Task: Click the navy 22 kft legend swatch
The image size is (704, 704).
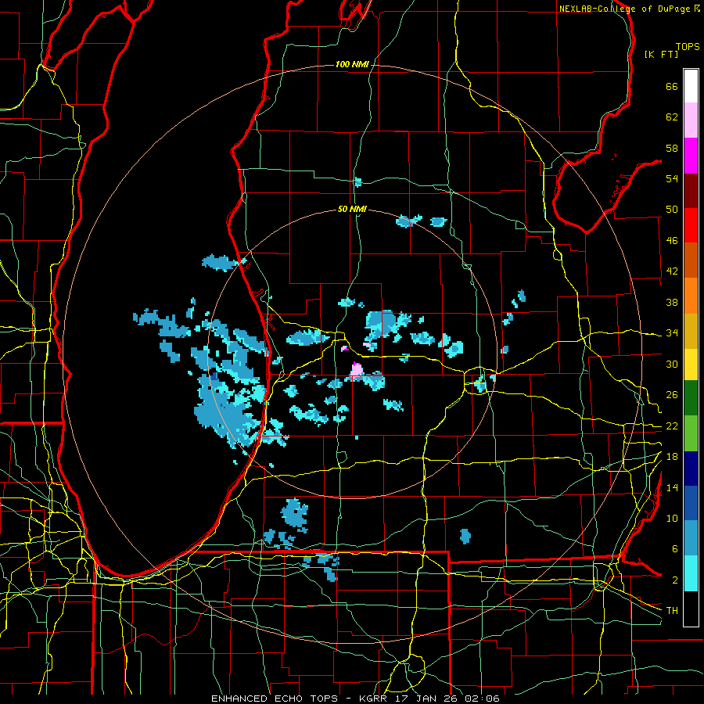Action: coord(691,469)
